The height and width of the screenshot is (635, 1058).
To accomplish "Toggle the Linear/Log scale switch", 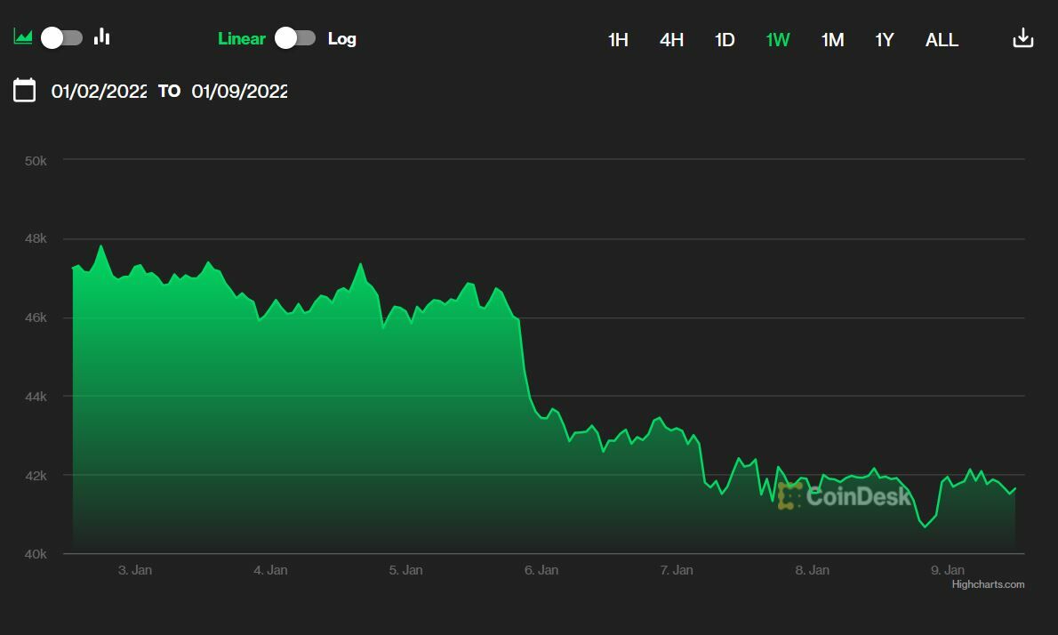I will click(295, 37).
